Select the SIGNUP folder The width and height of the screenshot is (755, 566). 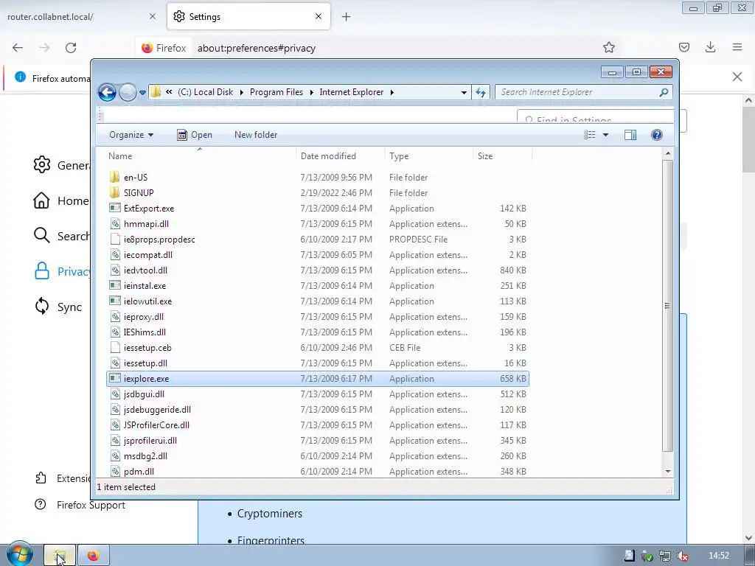coord(318,192)
